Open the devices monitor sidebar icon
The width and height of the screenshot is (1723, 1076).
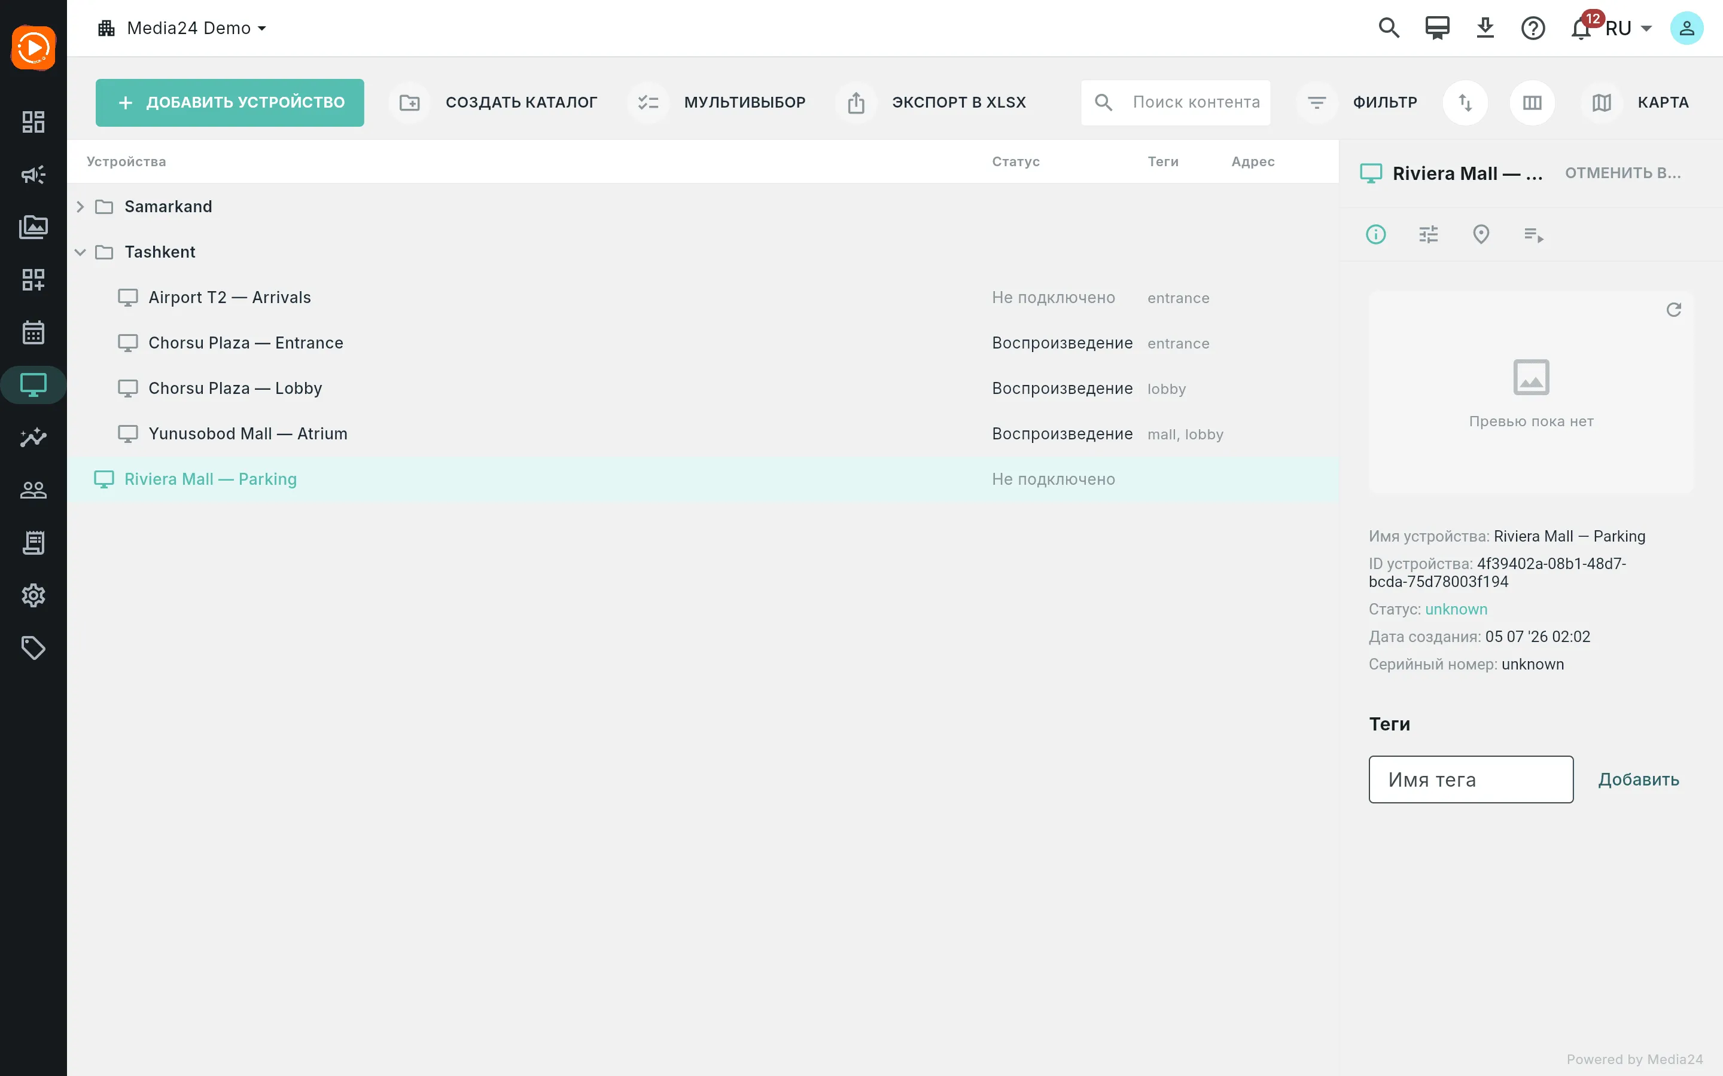pyautogui.click(x=34, y=385)
